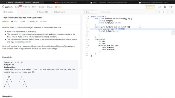Viewport: 175px width, 98px height.
Task: Switch to the Submissions tab
Action: 60,12
